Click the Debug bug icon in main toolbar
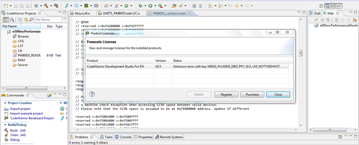The width and height of the screenshot is (359, 145). coord(141,5)
